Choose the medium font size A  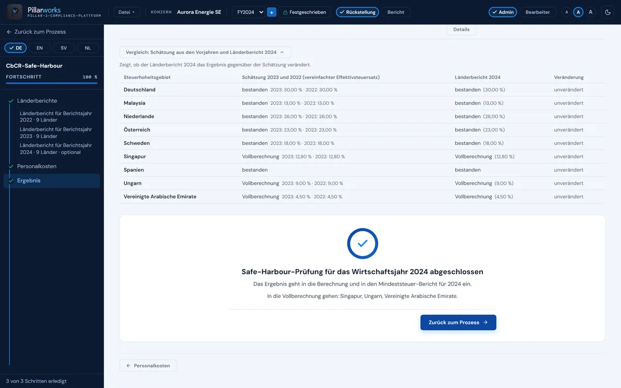coord(579,12)
